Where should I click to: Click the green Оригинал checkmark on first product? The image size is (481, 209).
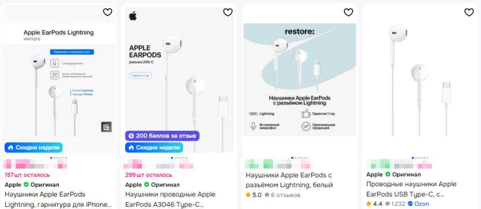(26, 185)
